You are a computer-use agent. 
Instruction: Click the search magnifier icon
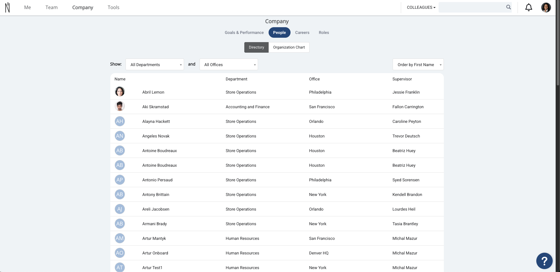point(509,7)
